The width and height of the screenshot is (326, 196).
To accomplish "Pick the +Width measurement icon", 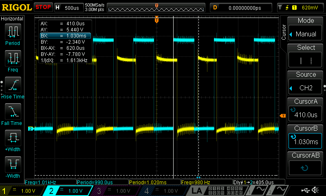I will click(13, 140).
